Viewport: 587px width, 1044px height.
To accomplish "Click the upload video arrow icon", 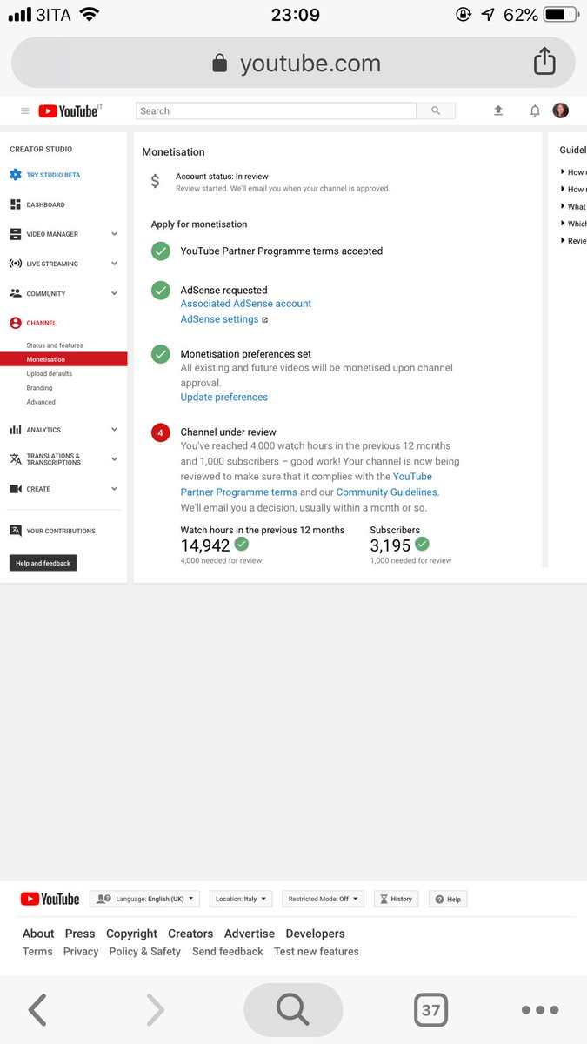I will pyautogui.click(x=498, y=110).
